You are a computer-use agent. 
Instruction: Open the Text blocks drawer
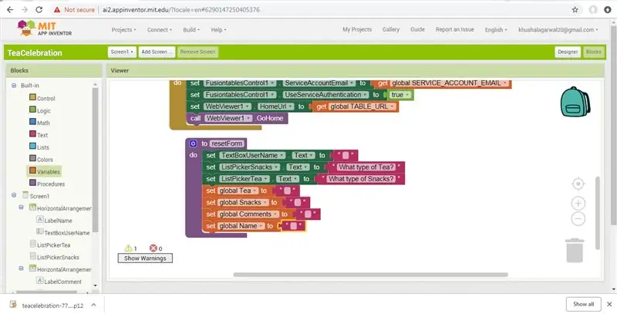(39, 134)
